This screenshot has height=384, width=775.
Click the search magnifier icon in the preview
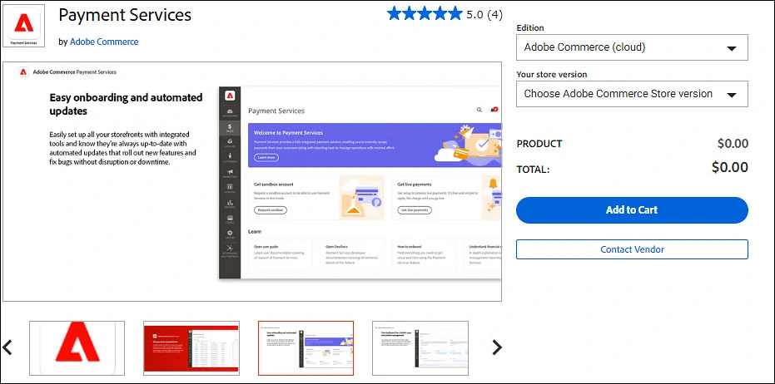pos(479,110)
